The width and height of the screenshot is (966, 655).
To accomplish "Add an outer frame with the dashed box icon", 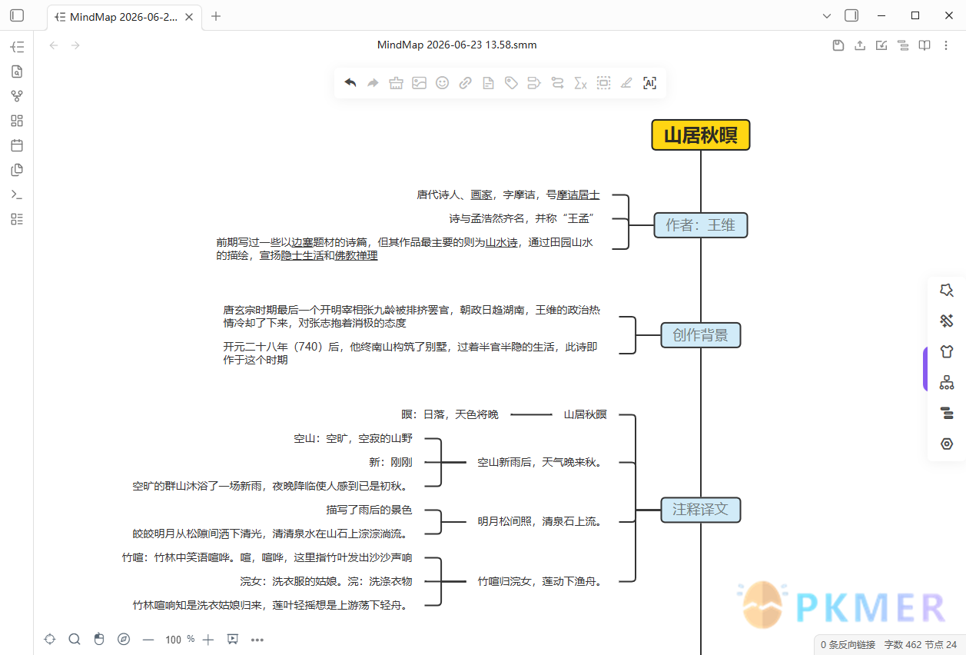I will 603,83.
